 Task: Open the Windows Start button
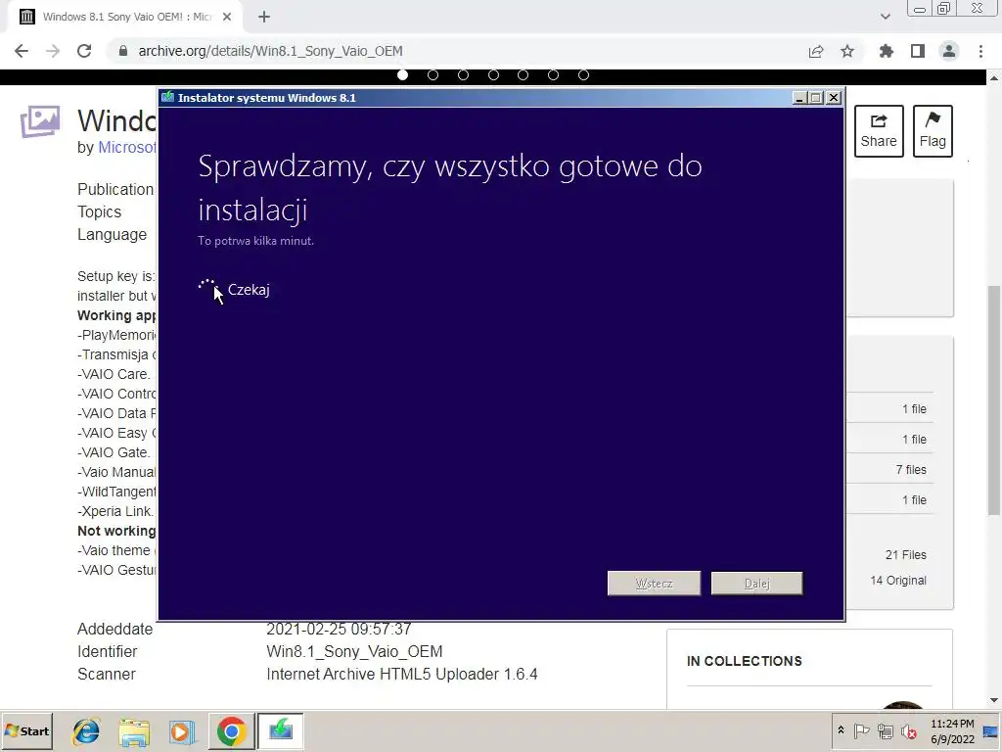coord(26,730)
